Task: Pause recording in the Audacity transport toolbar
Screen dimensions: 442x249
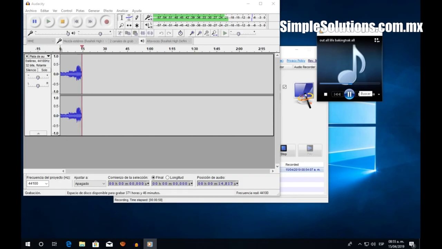Action: coord(35,21)
